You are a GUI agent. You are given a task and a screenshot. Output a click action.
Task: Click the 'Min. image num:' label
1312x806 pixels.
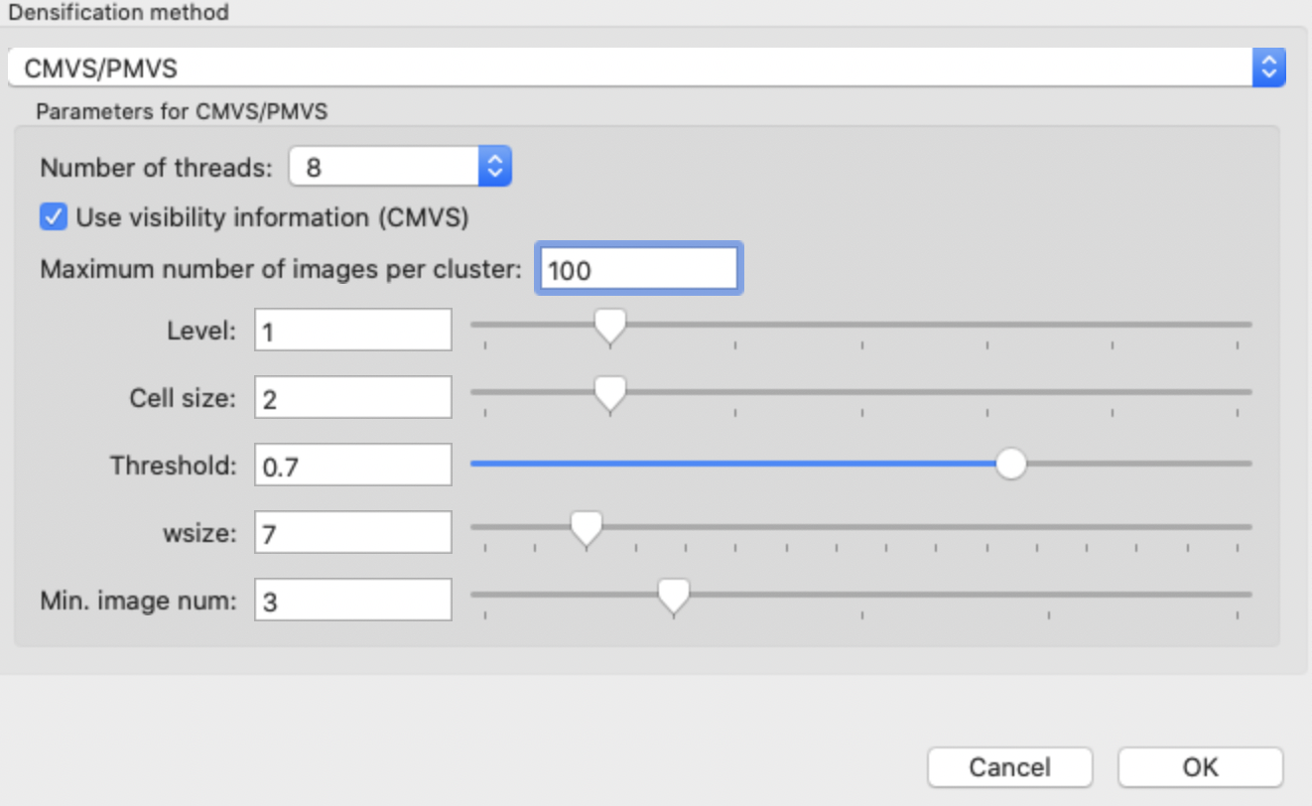click(139, 601)
